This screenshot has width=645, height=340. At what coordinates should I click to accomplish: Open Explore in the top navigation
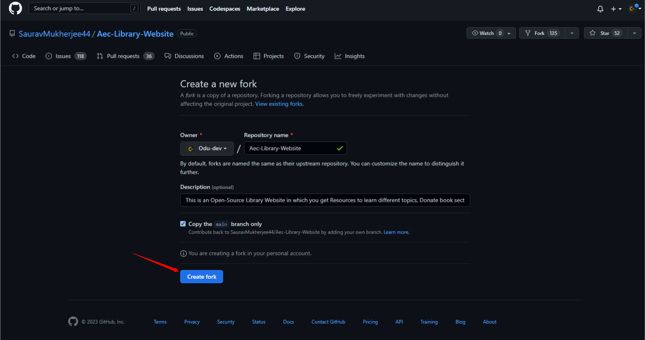point(295,9)
